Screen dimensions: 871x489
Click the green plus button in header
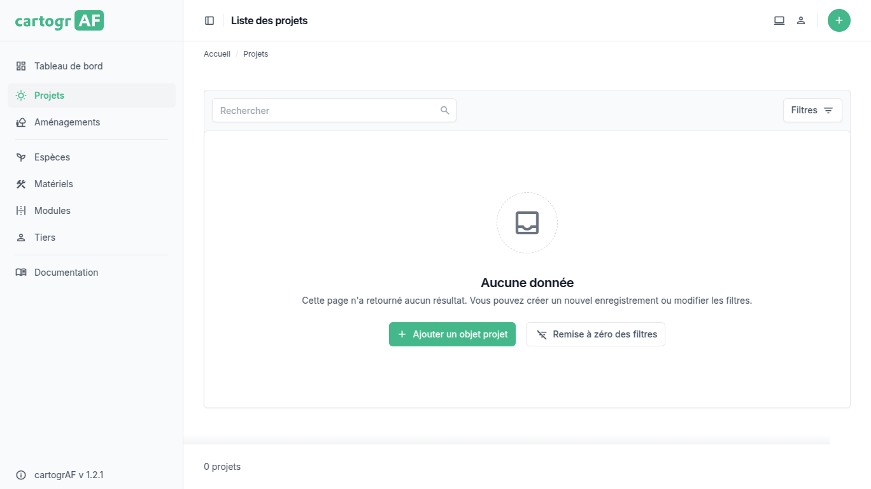point(839,20)
